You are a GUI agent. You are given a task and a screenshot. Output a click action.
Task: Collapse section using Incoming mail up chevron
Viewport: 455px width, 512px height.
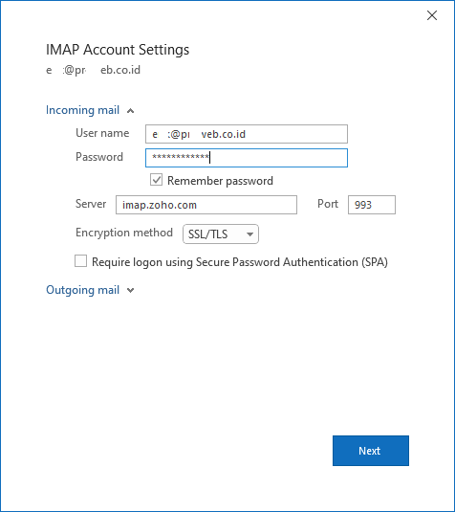tap(130, 111)
